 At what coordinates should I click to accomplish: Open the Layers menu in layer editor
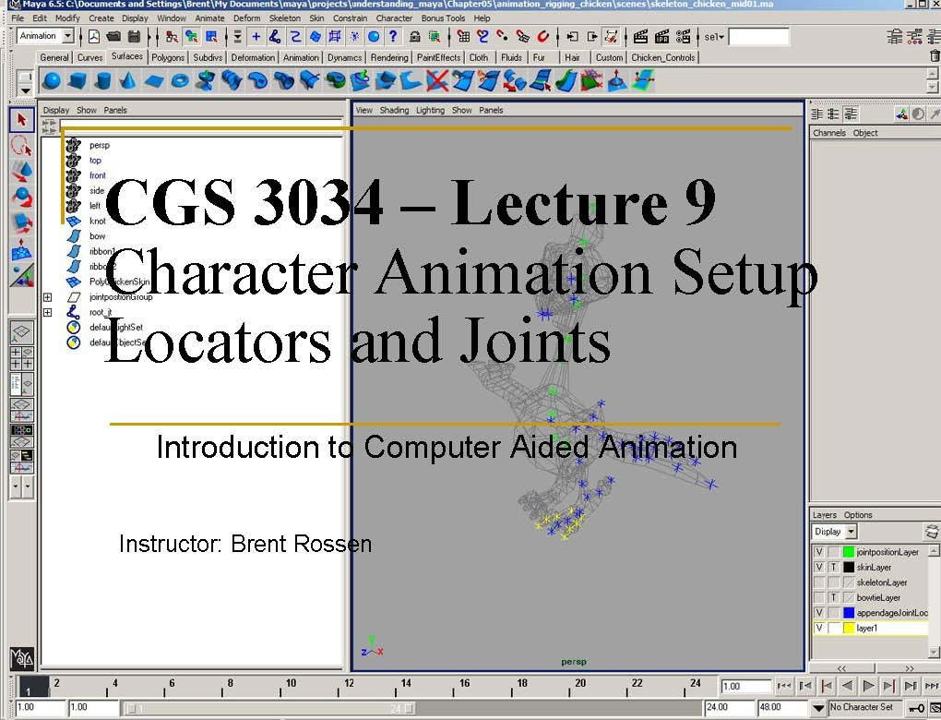tap(824, 515)
